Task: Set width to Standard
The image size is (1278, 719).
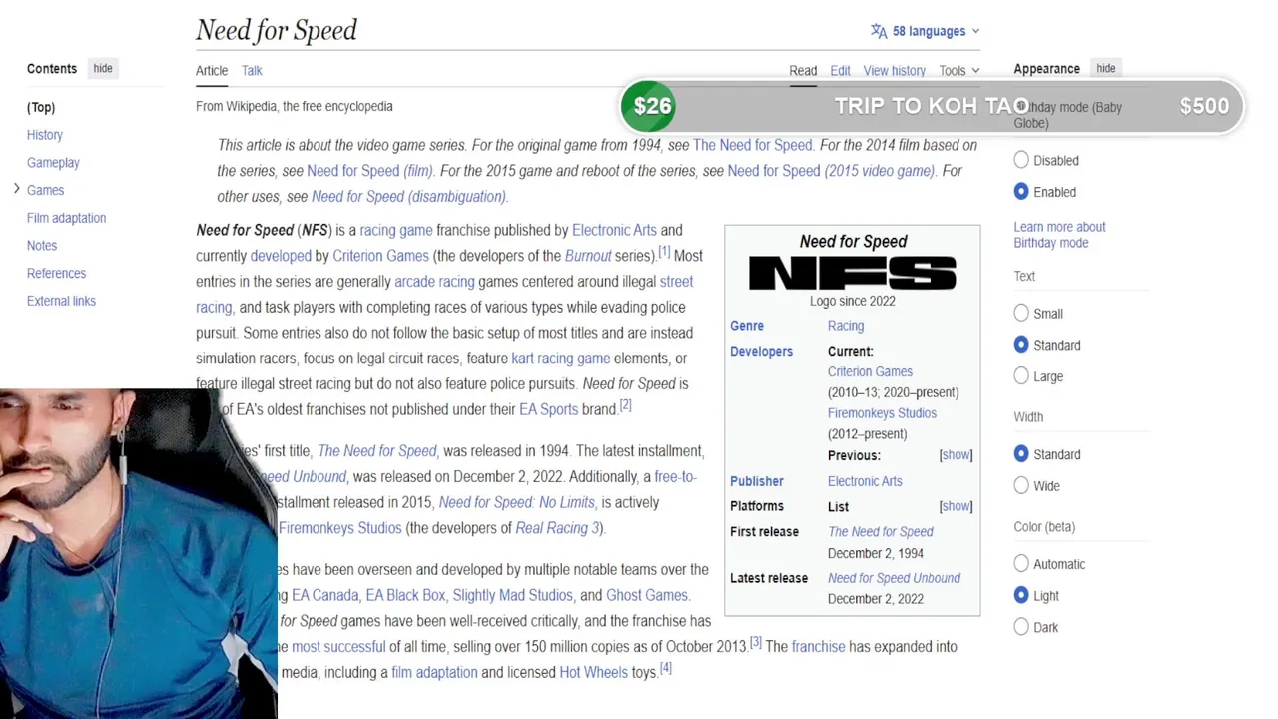Action: tap(1021, 454)
